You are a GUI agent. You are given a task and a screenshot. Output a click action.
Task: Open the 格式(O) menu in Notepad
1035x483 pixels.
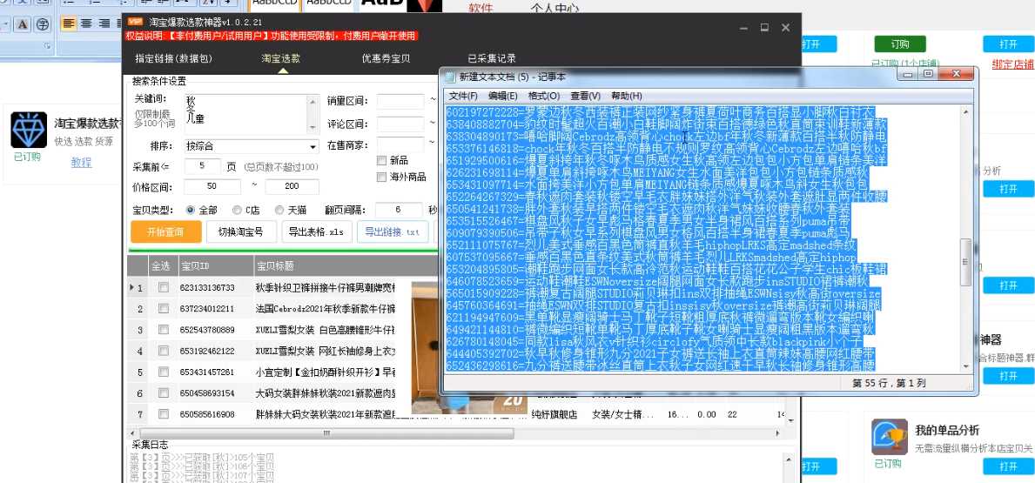pos(543,96)
